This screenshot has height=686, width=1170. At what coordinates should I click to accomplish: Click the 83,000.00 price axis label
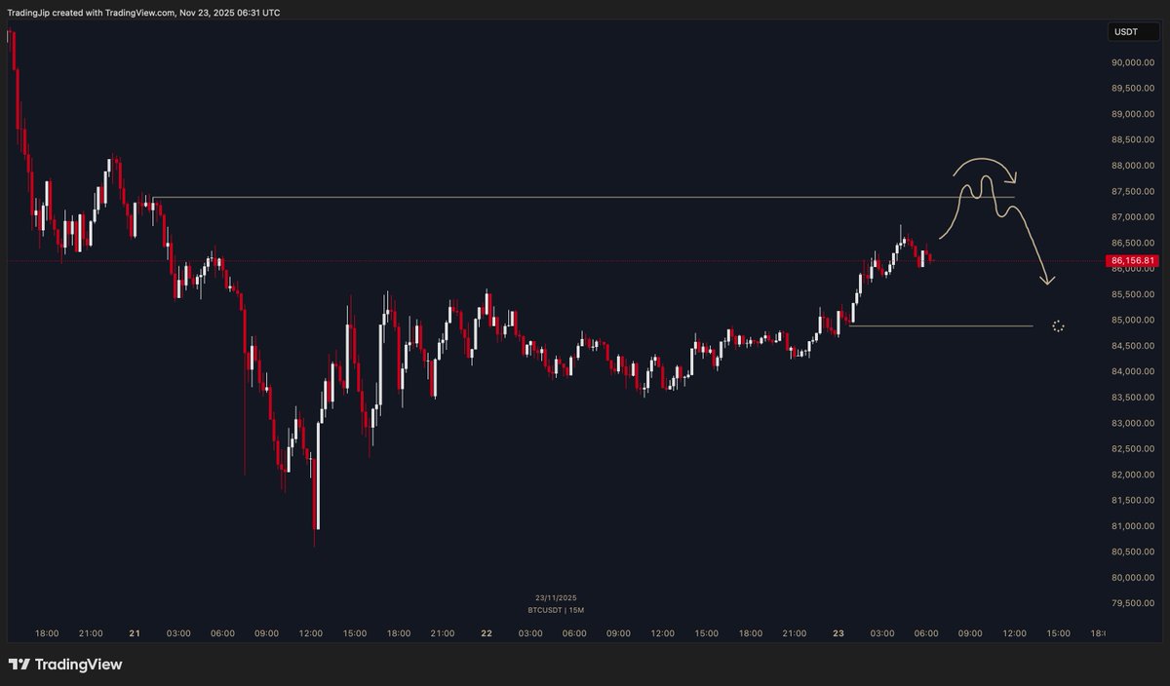pyautogui.click(x=1131, y=423)
